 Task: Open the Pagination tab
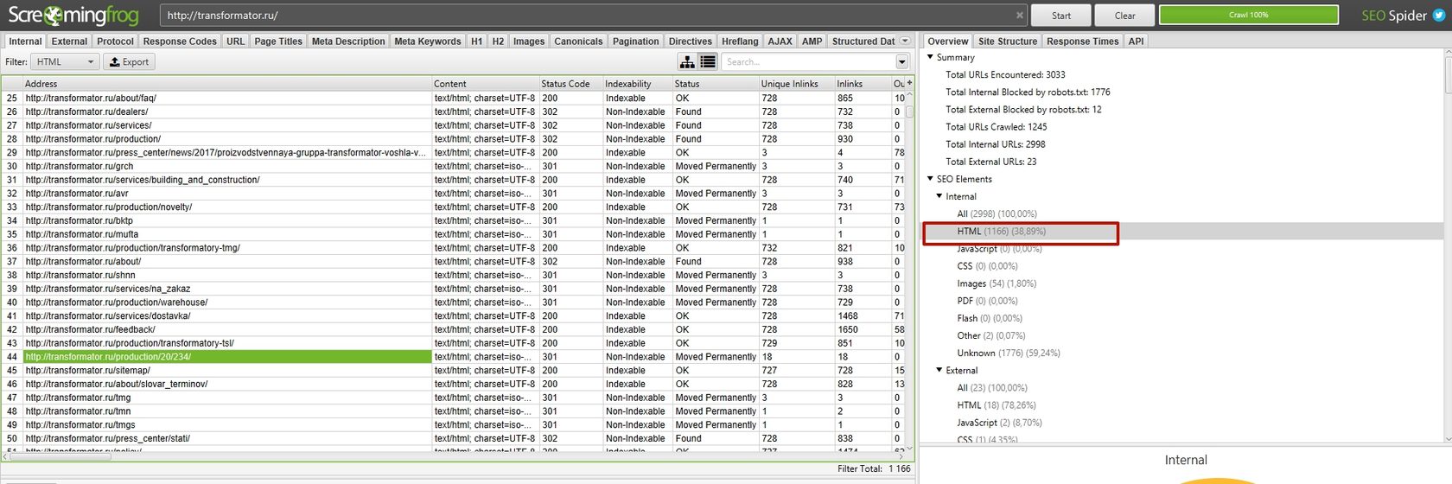coord(635,41)
